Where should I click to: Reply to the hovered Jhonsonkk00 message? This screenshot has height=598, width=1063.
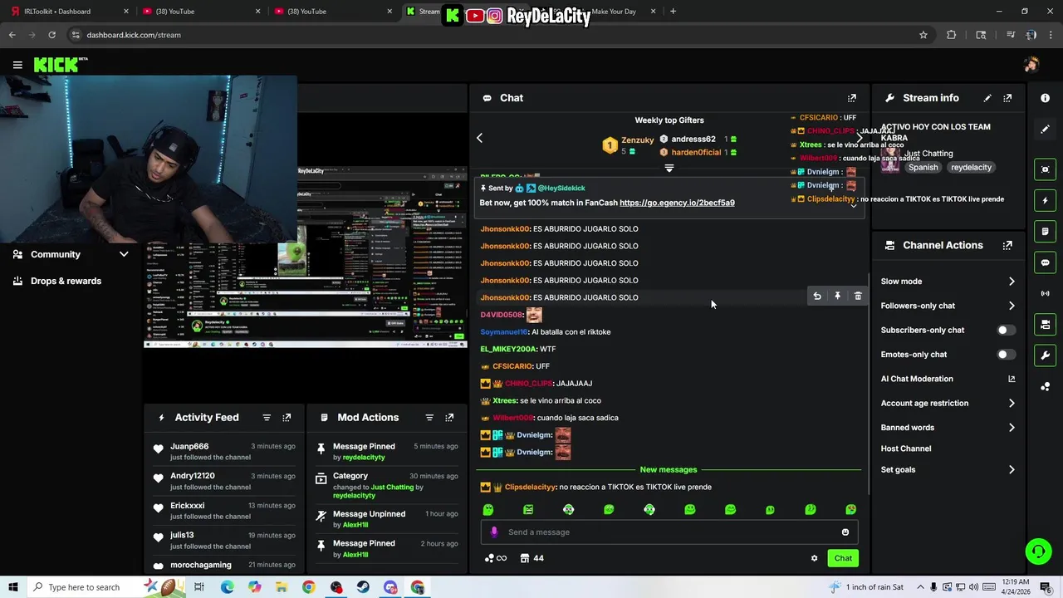(x=817, y=297)
